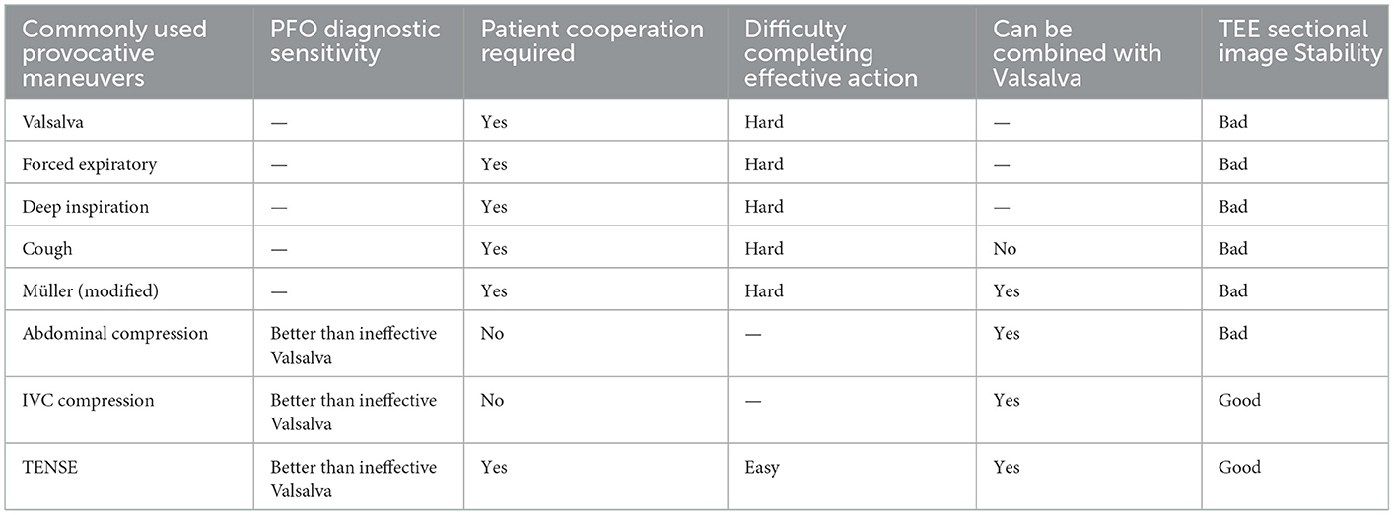Select the 'TEE sectional image Stability' header
Viewport: 1394px width, 515px height.
click(1299, 40)
